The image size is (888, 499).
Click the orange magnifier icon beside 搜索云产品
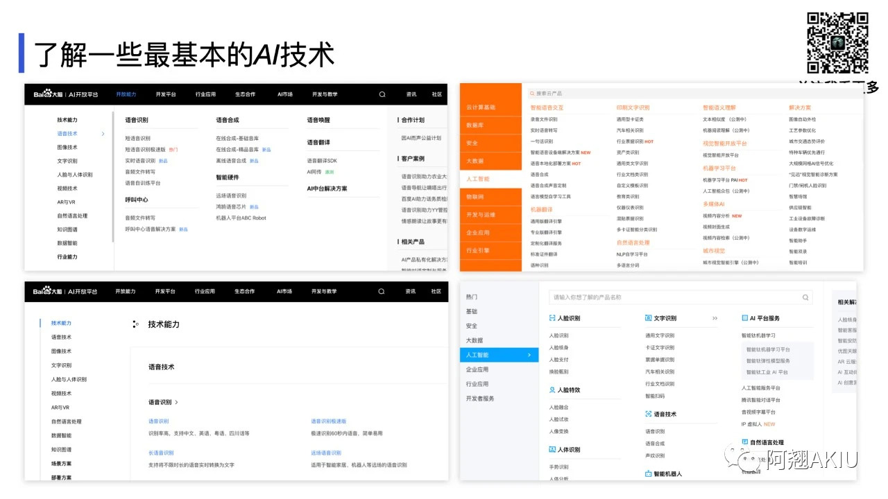click(532, 93)
